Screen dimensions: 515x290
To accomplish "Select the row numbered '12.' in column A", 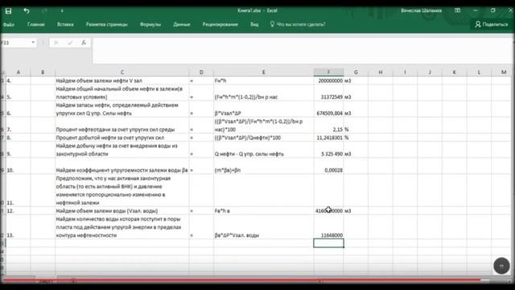I will point(18,211).
